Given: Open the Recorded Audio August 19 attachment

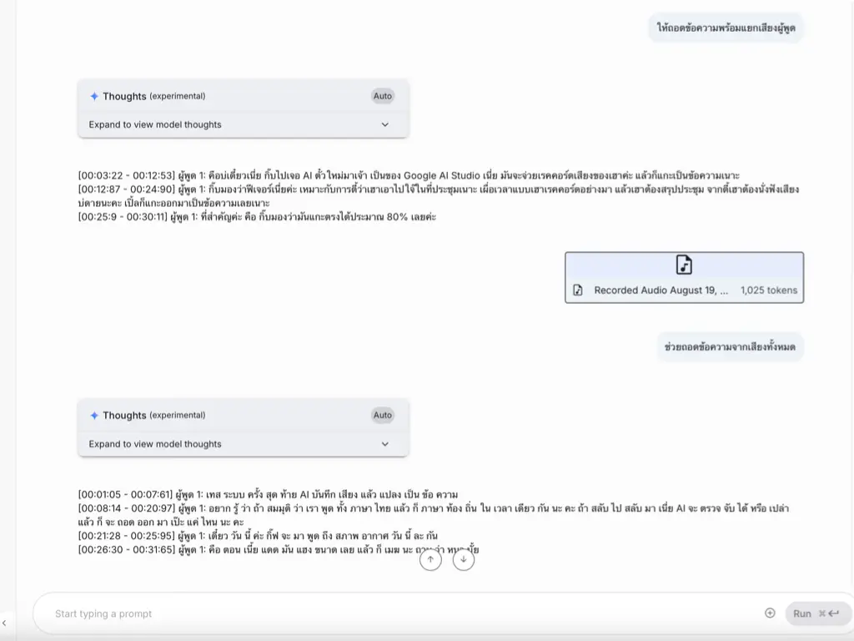Looking at the screenshot, I should tap(661, 290).
